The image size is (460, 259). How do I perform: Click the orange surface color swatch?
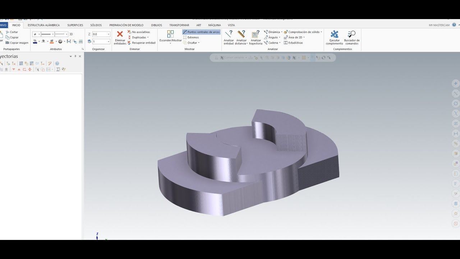52,41
